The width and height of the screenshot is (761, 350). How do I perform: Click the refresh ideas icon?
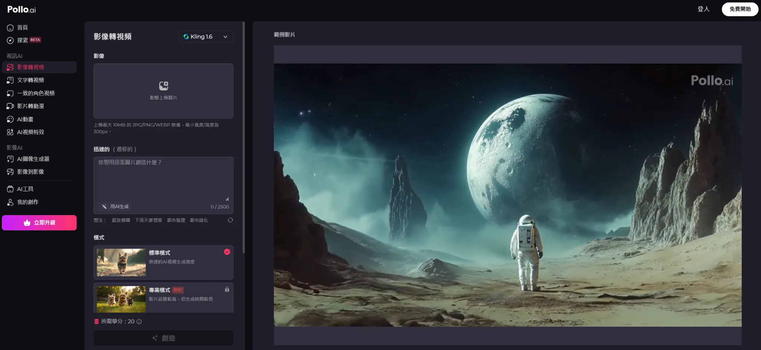[230, 220]
